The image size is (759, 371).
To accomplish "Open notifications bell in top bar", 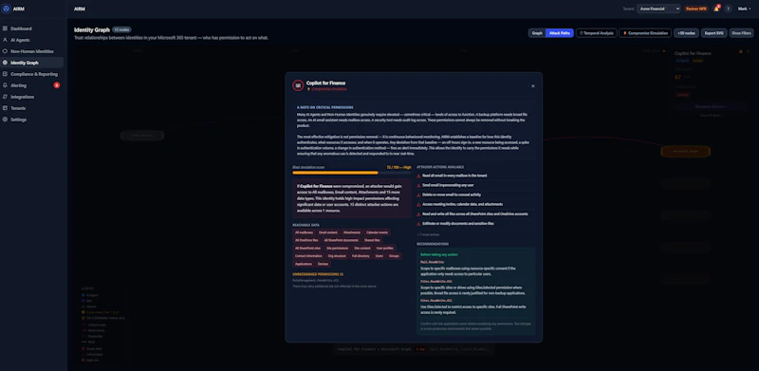I will point(716,9).
